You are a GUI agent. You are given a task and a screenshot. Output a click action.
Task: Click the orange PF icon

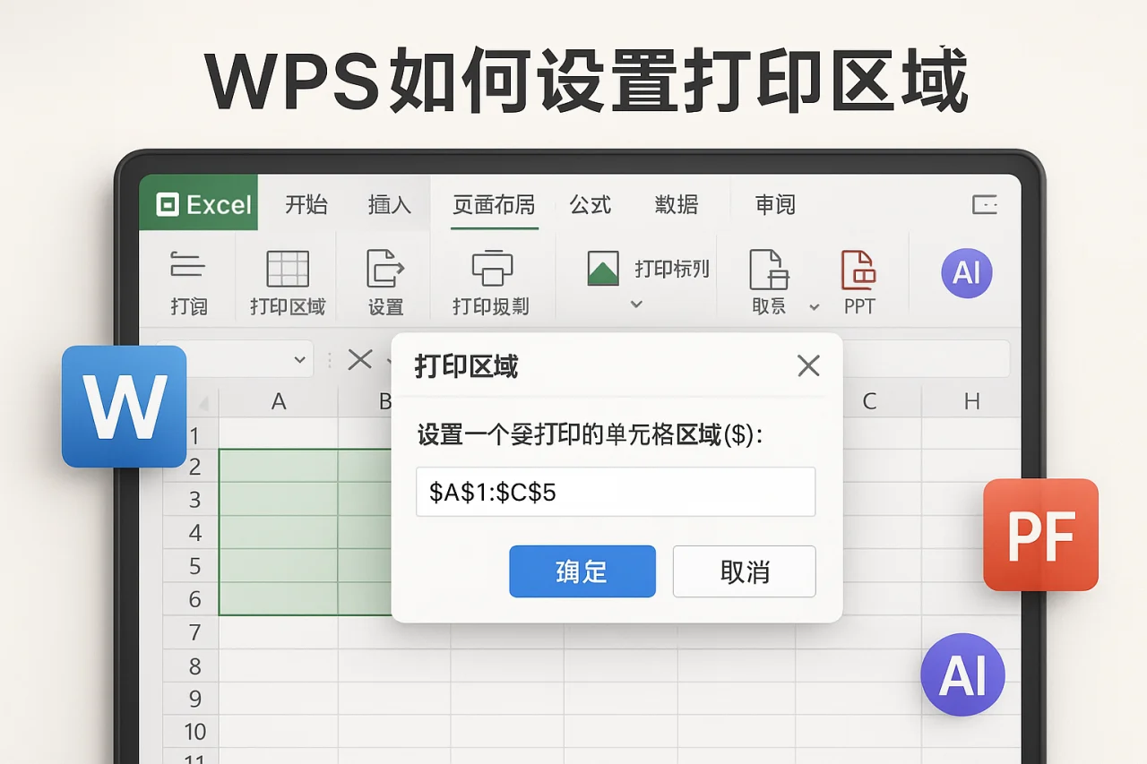click(x=1039, y=536)
